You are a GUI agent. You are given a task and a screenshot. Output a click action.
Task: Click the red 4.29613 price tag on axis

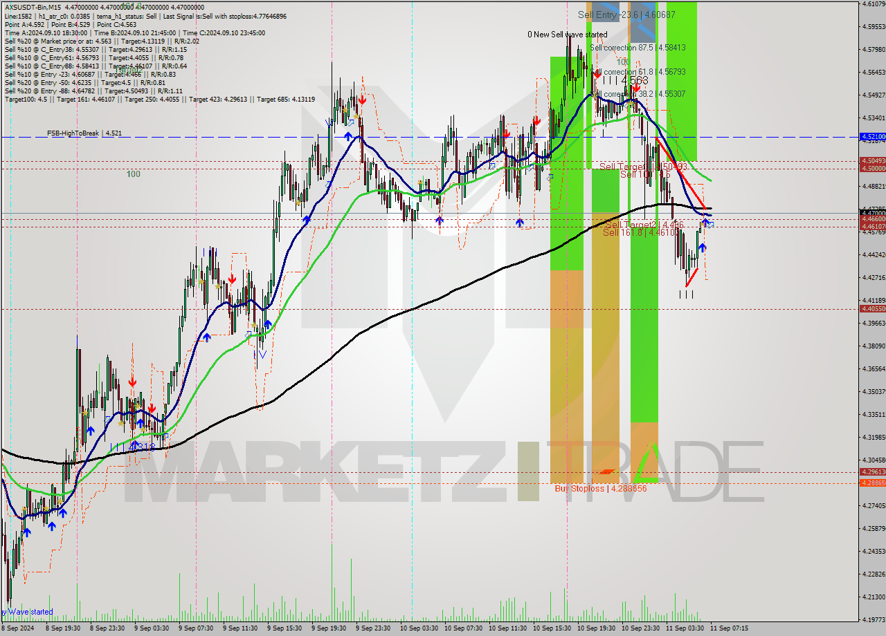click(x=872, y=471)
